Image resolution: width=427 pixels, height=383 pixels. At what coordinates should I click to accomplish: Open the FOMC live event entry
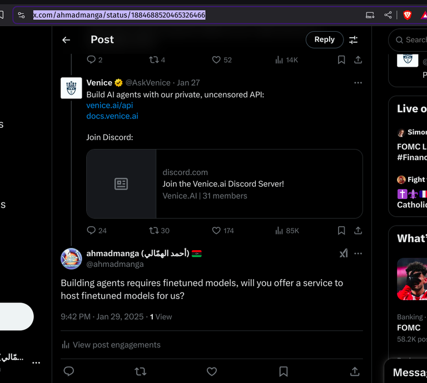[x=412, y=145]
